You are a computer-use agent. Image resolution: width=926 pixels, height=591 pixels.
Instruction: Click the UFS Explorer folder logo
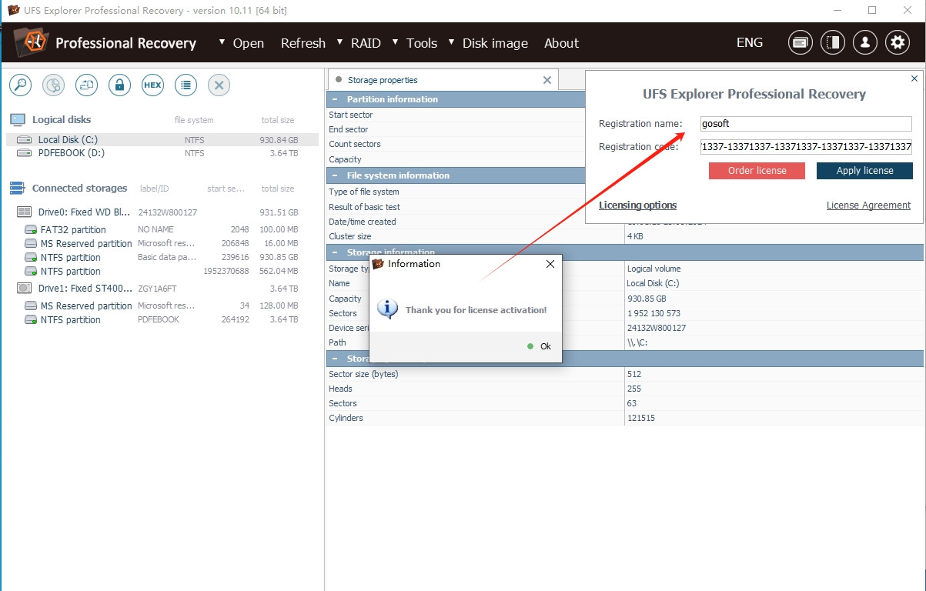[x=31, y=42]
